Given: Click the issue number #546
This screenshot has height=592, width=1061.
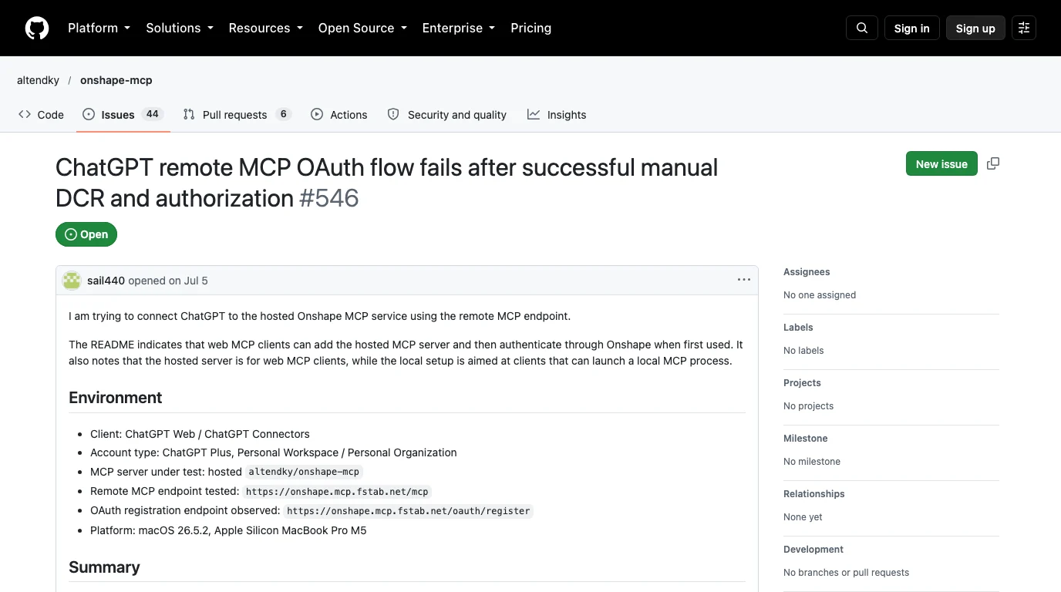Looking at the screenshot, I should tap(329, 198).
